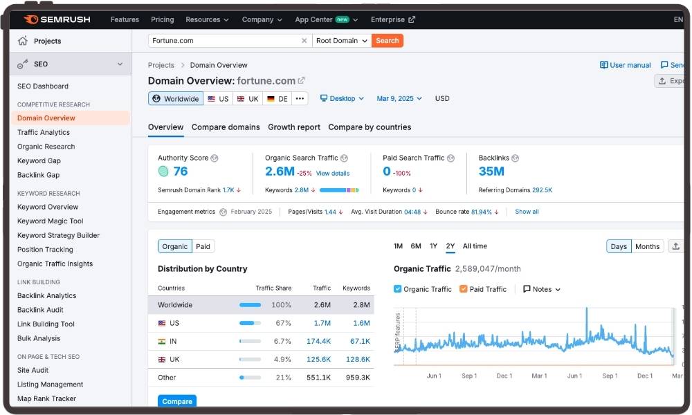The width and height of the screenshot is (692, 415).
Task: Open the EN language selector
Action: 678,19
